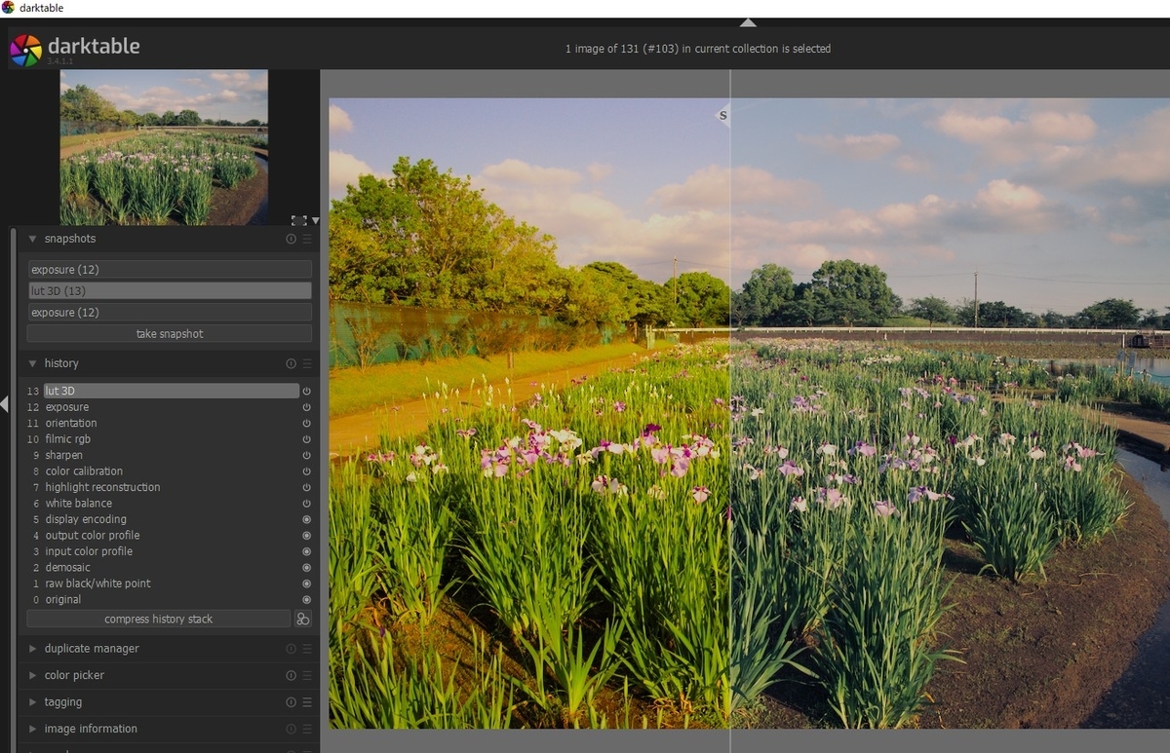1170x753 pixels.
Task: Click the navigation thumbnail preview
Action: click(164, 147)
